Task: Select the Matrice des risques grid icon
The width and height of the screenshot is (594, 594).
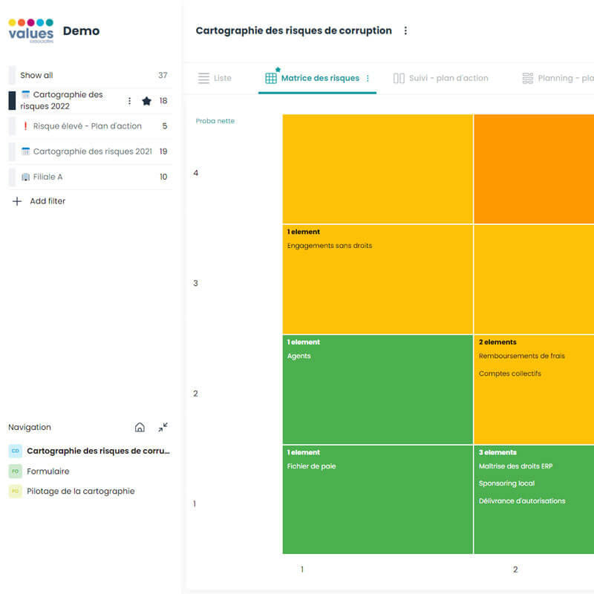Action: pyautogui.click(x=270, y=77)
